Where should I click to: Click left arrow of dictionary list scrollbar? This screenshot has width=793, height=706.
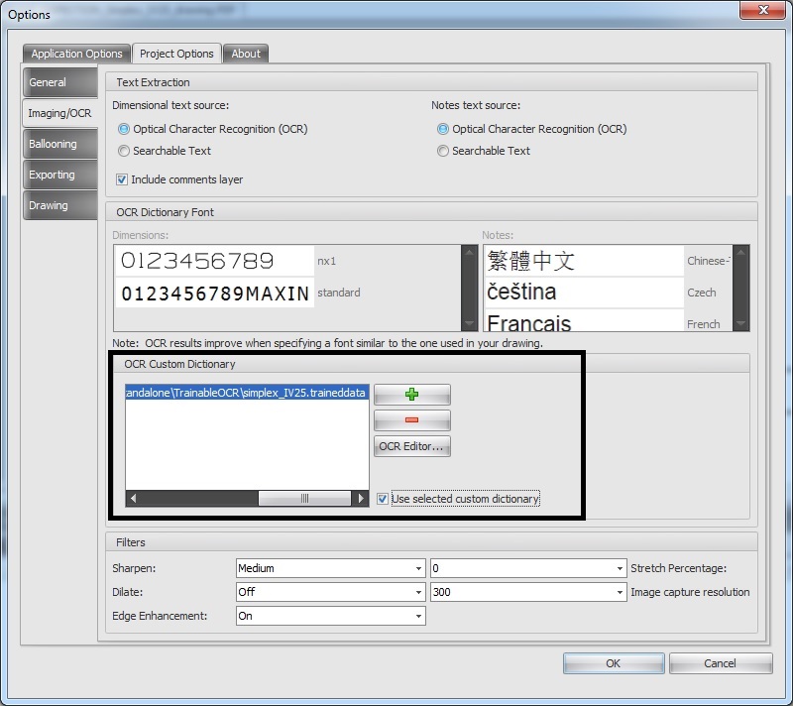(x=134, y=499)
